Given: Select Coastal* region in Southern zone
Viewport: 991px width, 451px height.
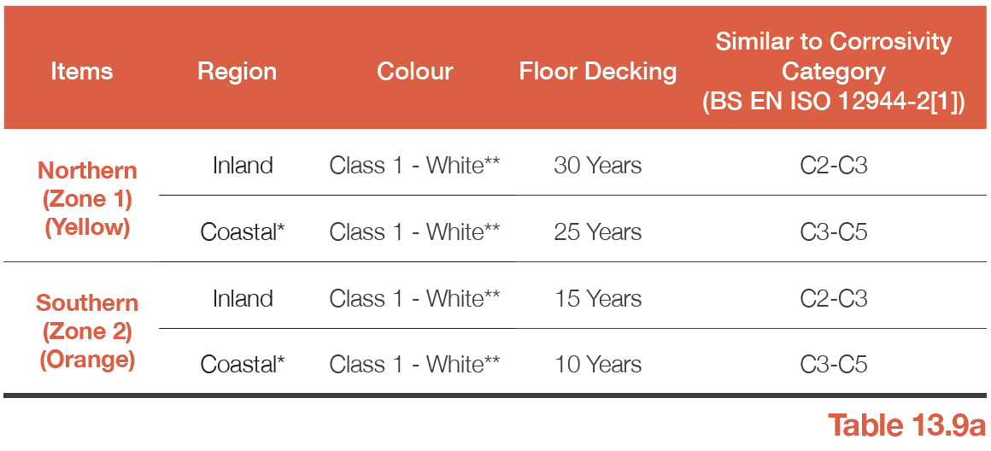Looking at the screenshot, I should pyautogui.click(x=243, y=365).
